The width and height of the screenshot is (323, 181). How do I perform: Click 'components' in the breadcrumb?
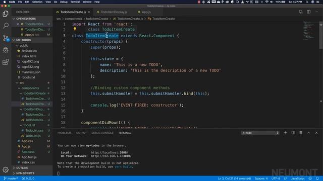73,19
